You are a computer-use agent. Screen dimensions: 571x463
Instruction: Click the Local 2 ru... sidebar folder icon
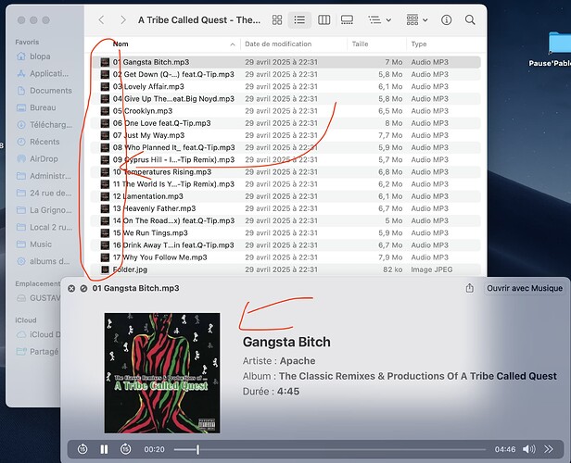point(21,227)
